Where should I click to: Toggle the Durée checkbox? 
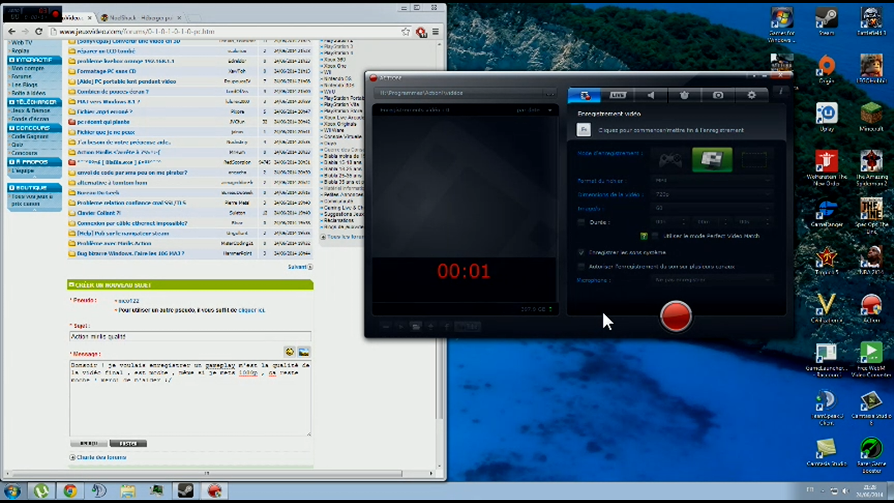pyautogui.click(x=581, y=223)
